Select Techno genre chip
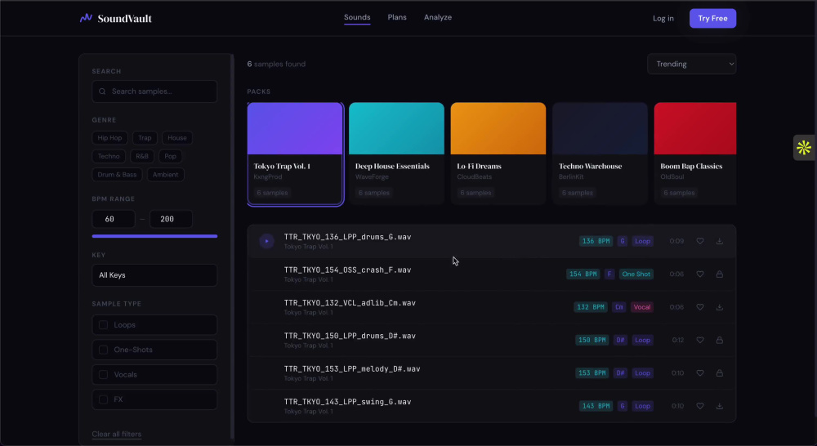 click(x=109, y=156)
